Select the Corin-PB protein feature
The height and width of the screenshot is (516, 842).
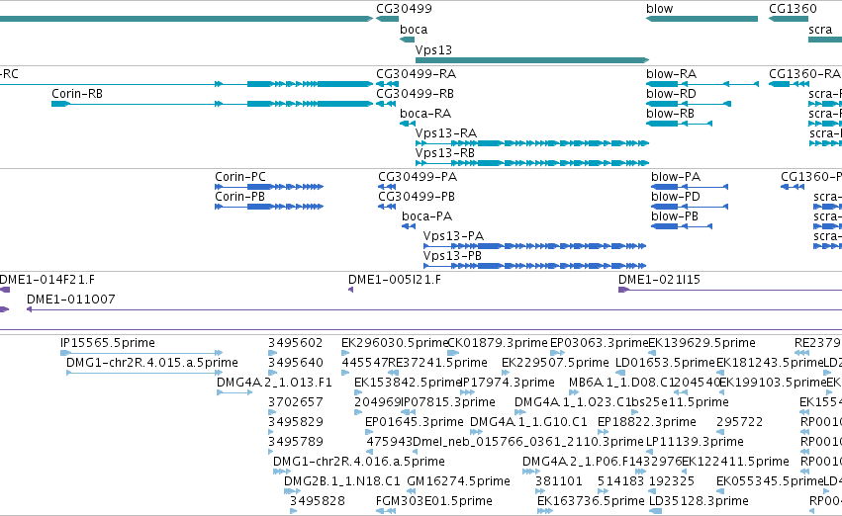pos(269,207)
